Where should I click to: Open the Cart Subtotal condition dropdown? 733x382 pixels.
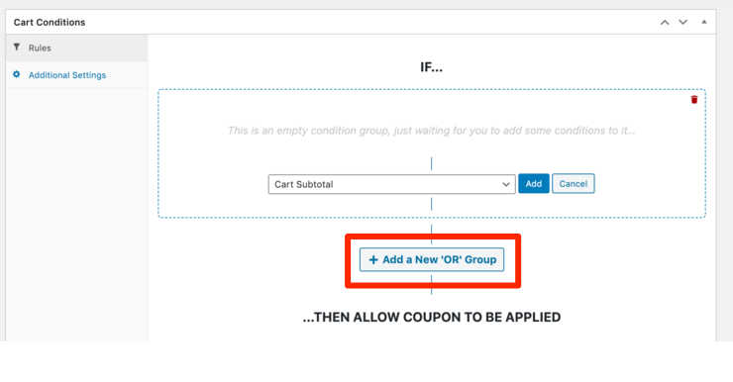point(391,184)
